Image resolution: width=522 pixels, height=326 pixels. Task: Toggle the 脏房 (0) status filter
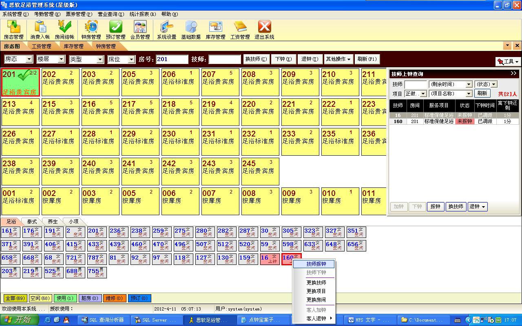[90, 298]
